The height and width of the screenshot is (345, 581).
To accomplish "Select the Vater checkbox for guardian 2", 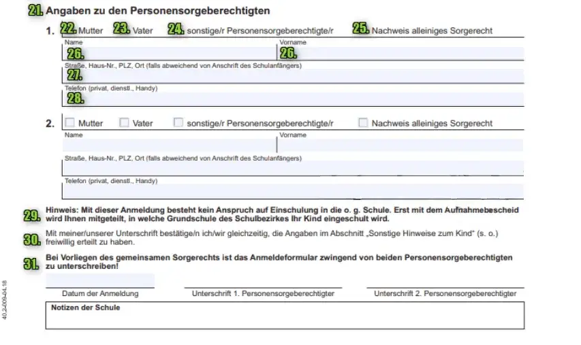I will pyautogui.click(x=124, y=123).
